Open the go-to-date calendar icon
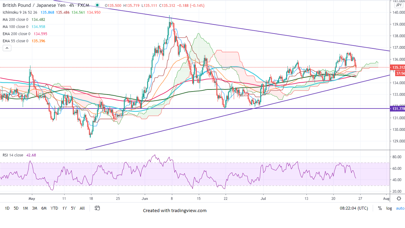The width and height of the screenshot is (405, 228). point(97,208)
